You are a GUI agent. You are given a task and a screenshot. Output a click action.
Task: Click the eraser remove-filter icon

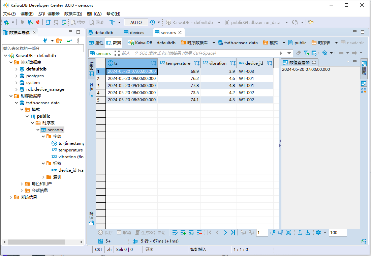click(x=299, y=53)
